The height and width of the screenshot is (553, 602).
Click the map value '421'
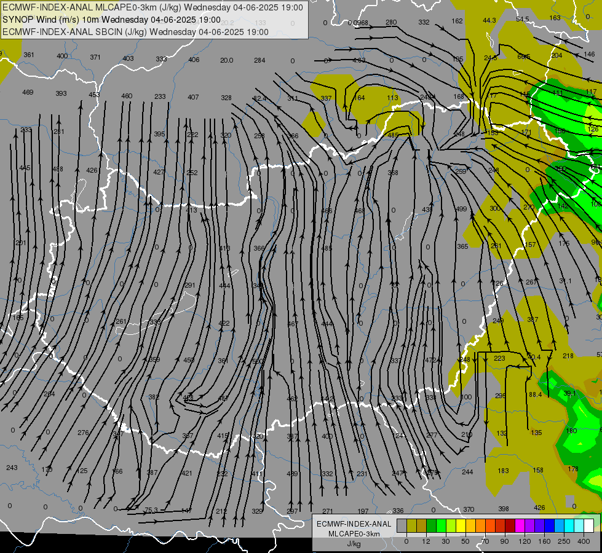point(186,473)
